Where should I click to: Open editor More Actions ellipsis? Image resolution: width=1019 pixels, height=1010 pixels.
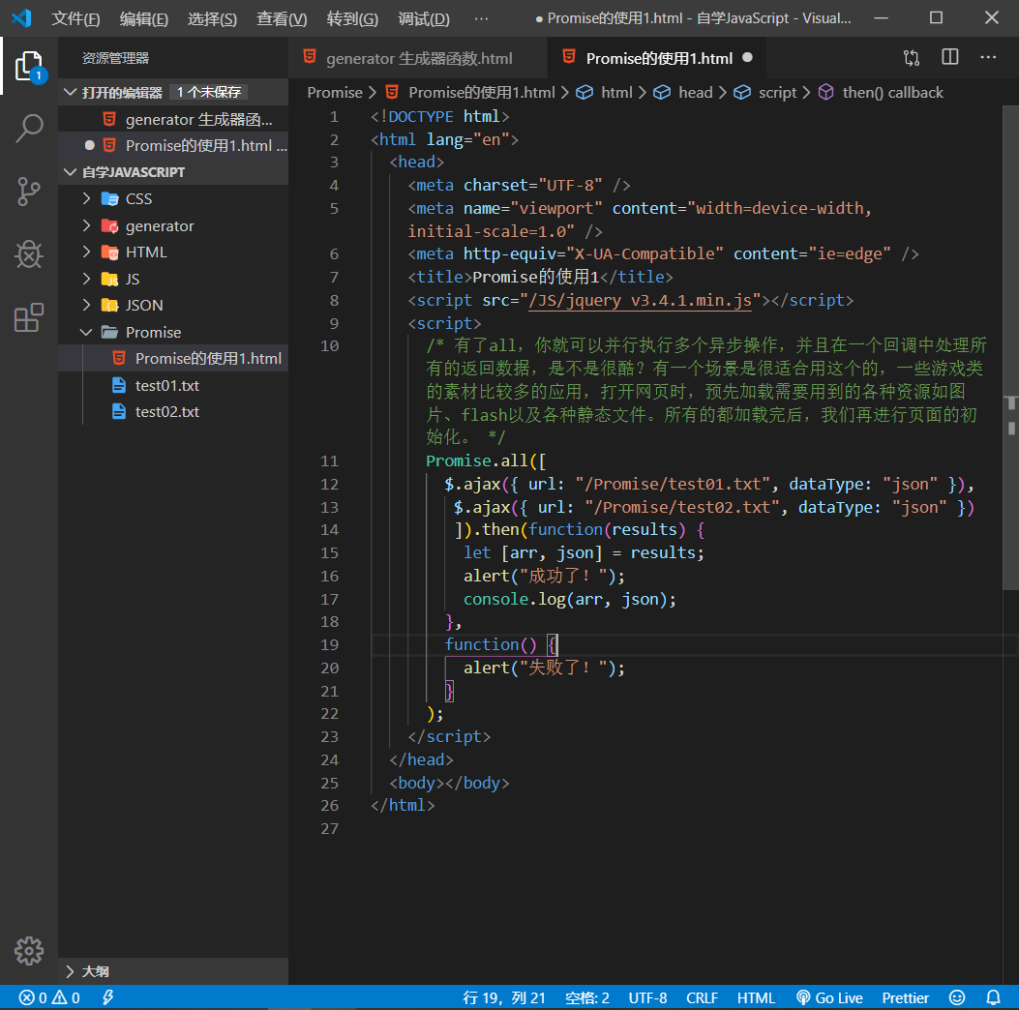point(988,57)
